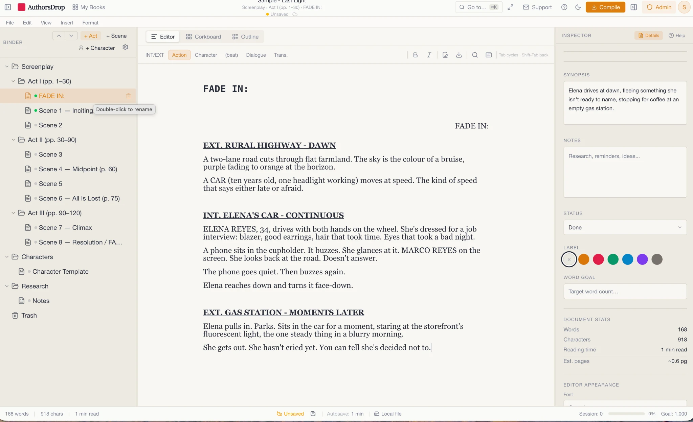The image size is (693, 422).
Task: Select the Trans. element type
Action: pos(281,55)
